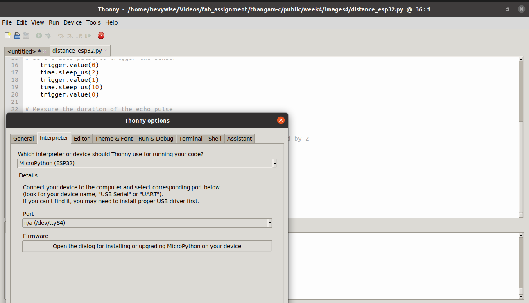This screenshot has width=529, height=303.
Task: Click the comment 'Measure the duration of the echo pulse'
Action: 99,109
